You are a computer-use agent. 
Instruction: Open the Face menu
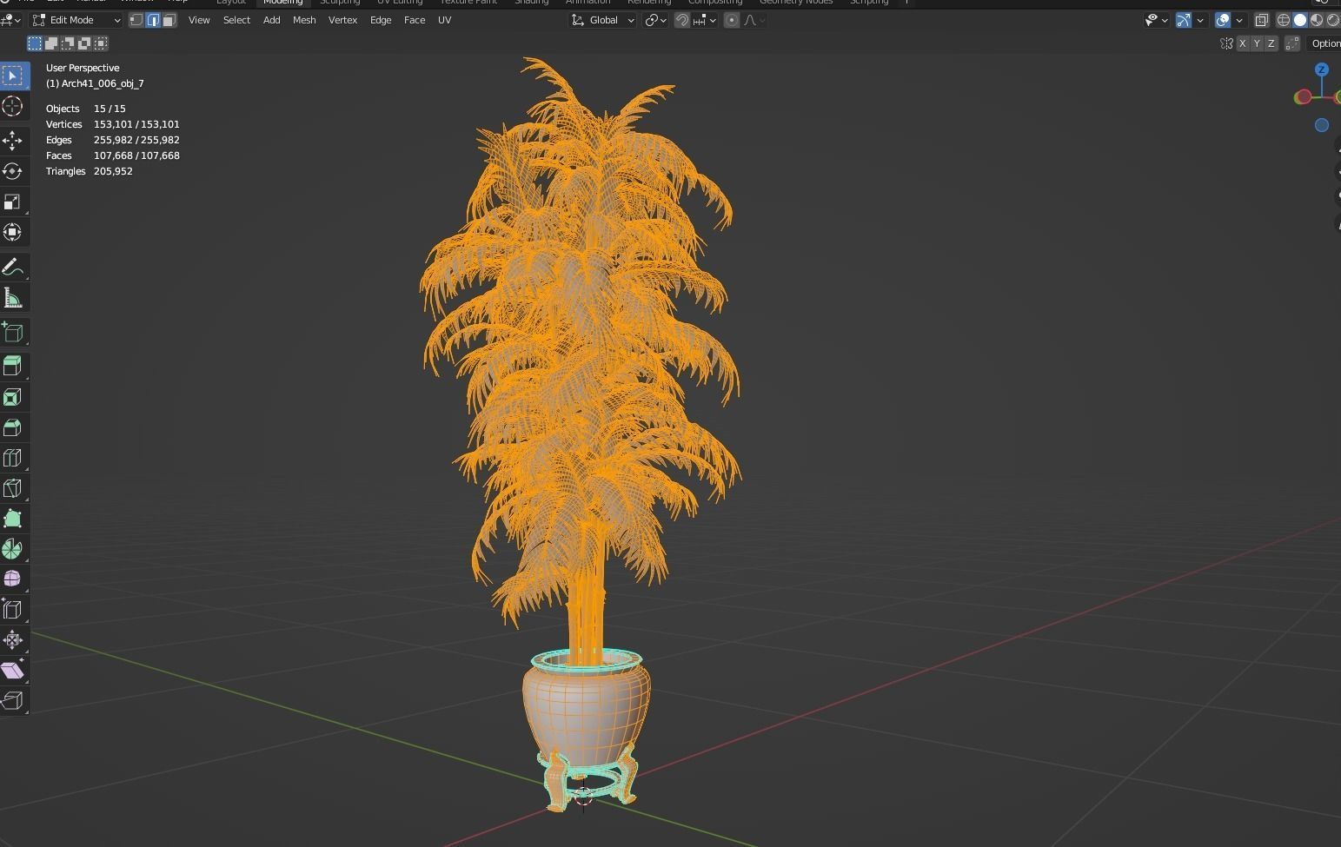(x=415, y=20)
